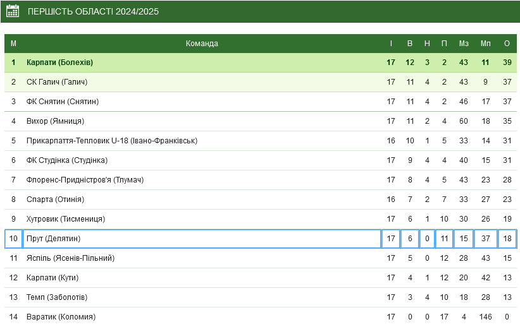Open Яспіль (Ясенів-Пільний) team entry

click(71, 258)
